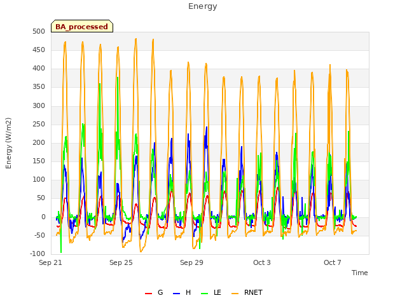Click the 450 y-axis tick label

(39, 50)
